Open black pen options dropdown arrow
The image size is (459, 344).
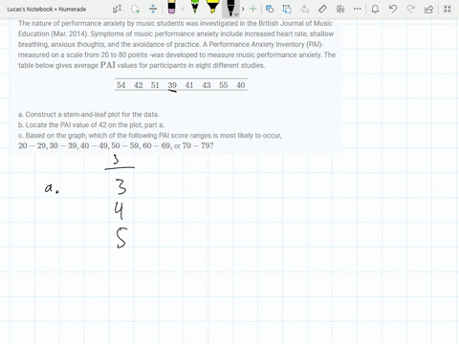(x=236, y=14)
